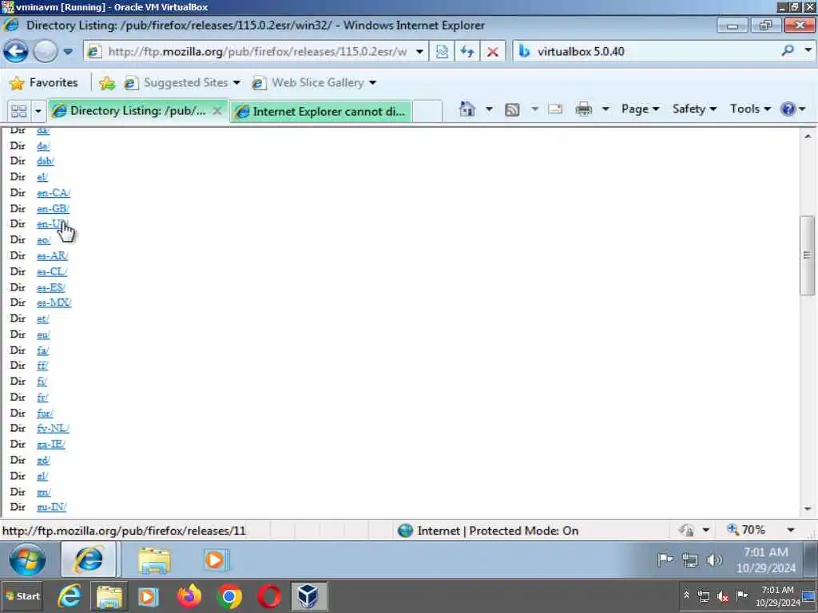Click guest taskbar Internet Explorer icon
This screenshot has height=613, width=818.
(x=89, y=560)
